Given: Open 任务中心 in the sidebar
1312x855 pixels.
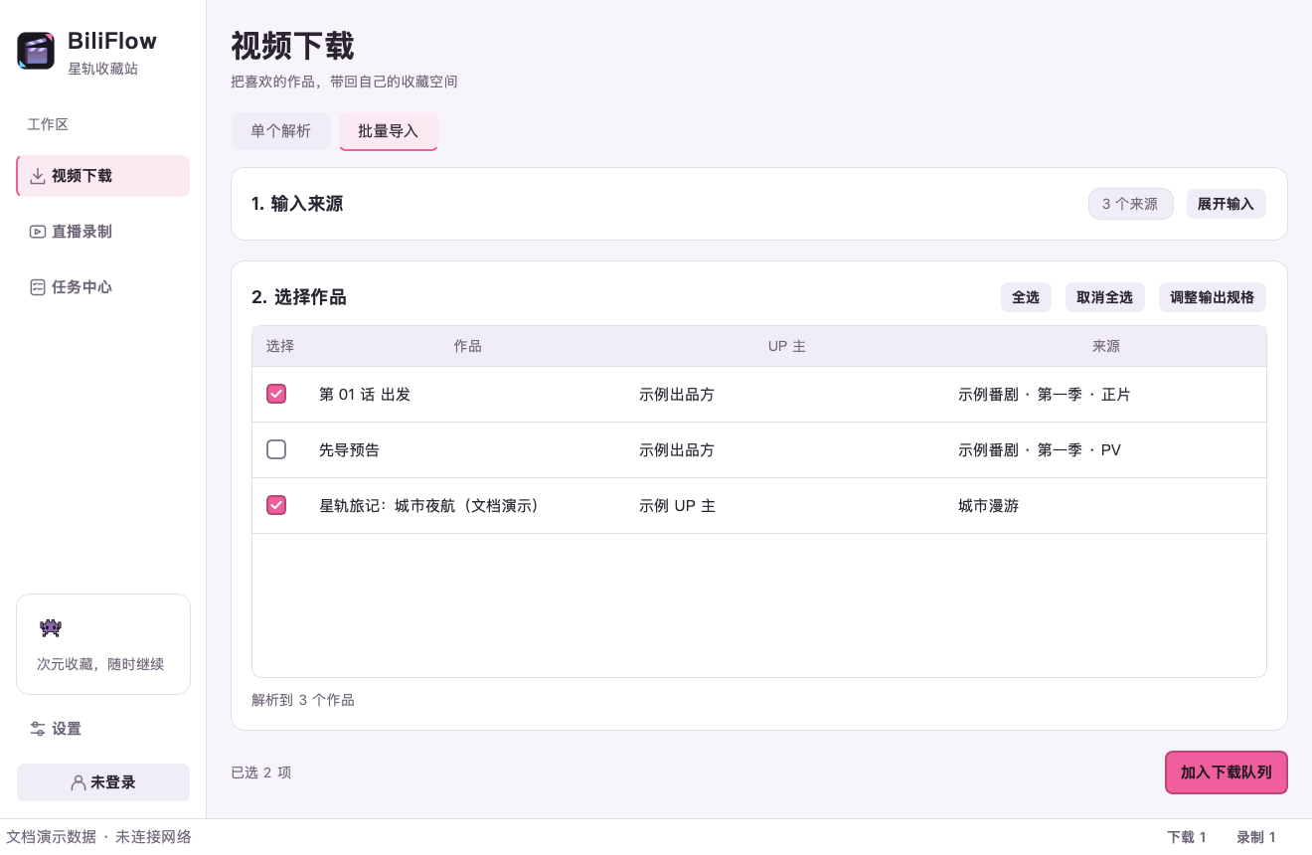Looking at the screenshot, I should (103, 287).
